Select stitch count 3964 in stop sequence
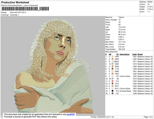This screenshot has height=119, width=154. tap(117, 59)
